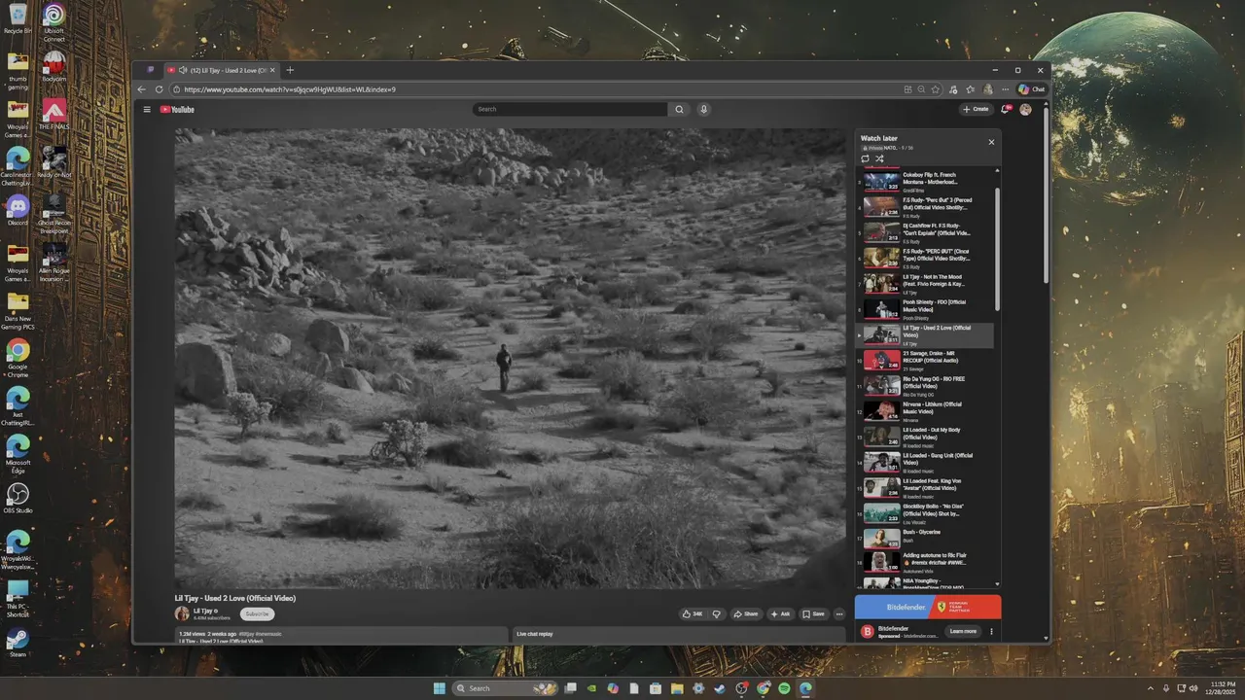The width and height of the screenshot is (1245, 700).
Task: Open Edge Copilot Chat button
Action: tap(1031, 88)
